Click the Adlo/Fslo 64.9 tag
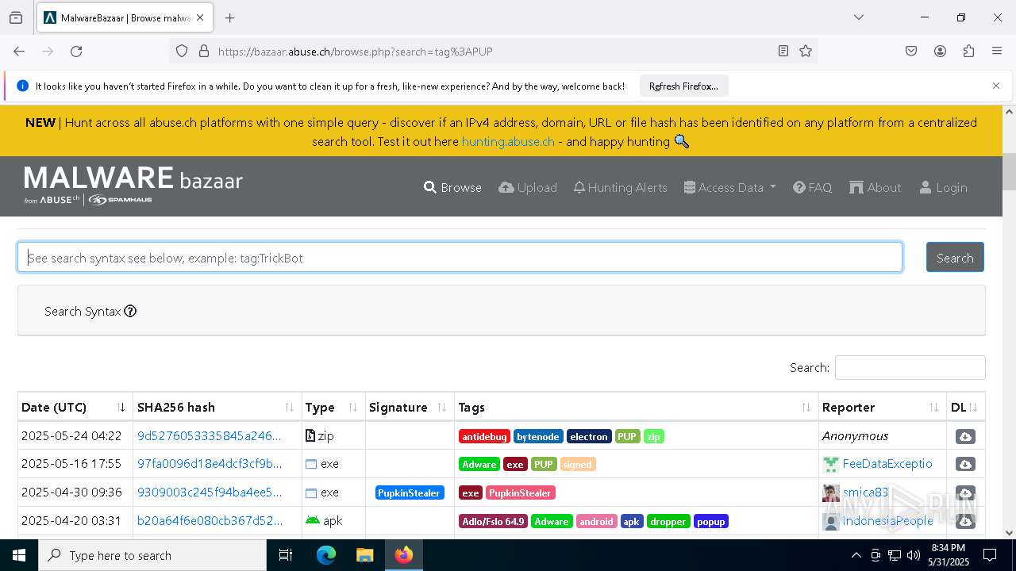 tap(493, 521)
